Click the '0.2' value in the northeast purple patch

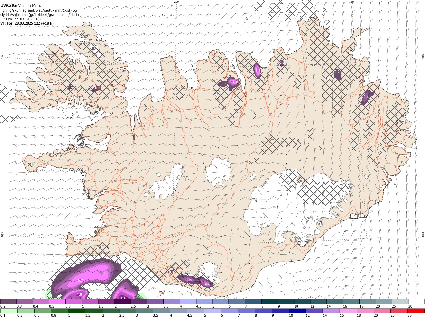tap(337, 72)
